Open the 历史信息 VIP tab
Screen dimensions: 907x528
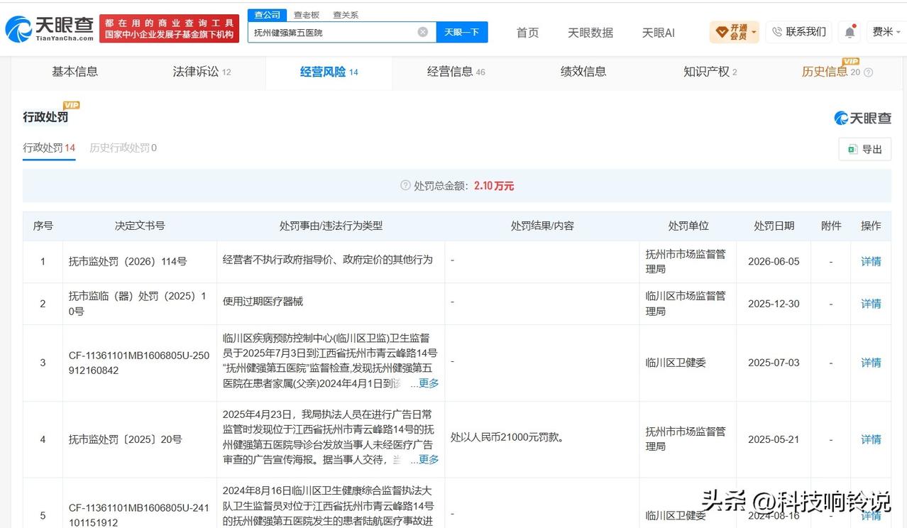(x=830, y=71)
